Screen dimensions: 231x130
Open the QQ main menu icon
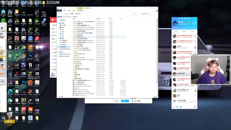click(x=174, y=107)
